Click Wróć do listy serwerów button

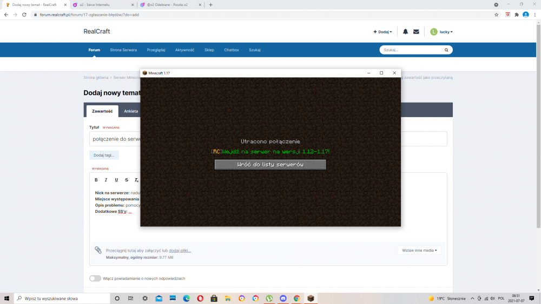tap(270, 165)
